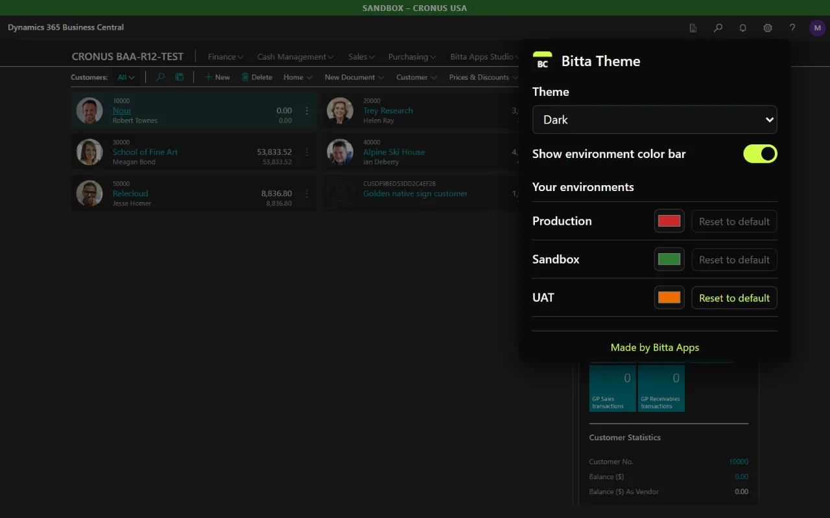Pick the orange UAT color swatch

669,298
